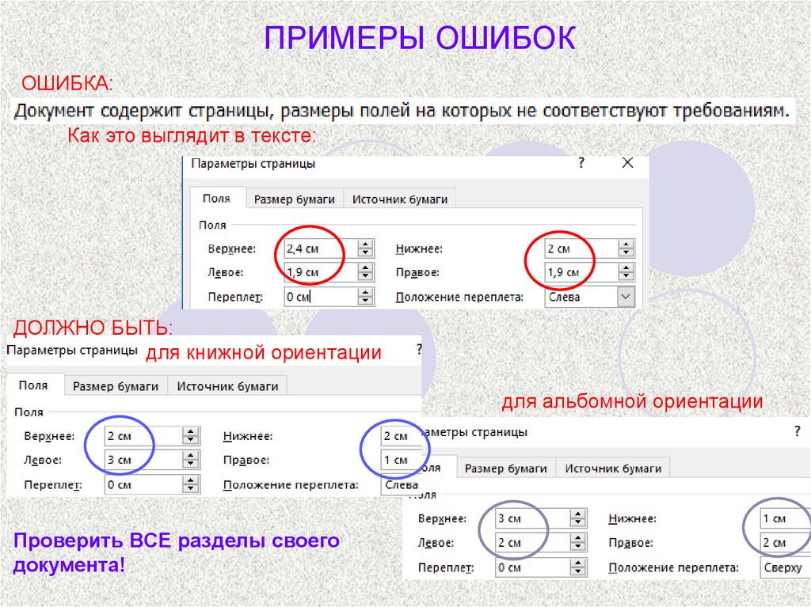Click help icon in the альбомной ориентации dialog
811x607 pixels.
click(797, 431)
